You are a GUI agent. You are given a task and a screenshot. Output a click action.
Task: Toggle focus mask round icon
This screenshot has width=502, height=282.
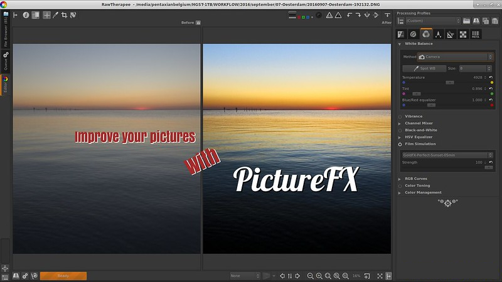(x=319, y=15)
